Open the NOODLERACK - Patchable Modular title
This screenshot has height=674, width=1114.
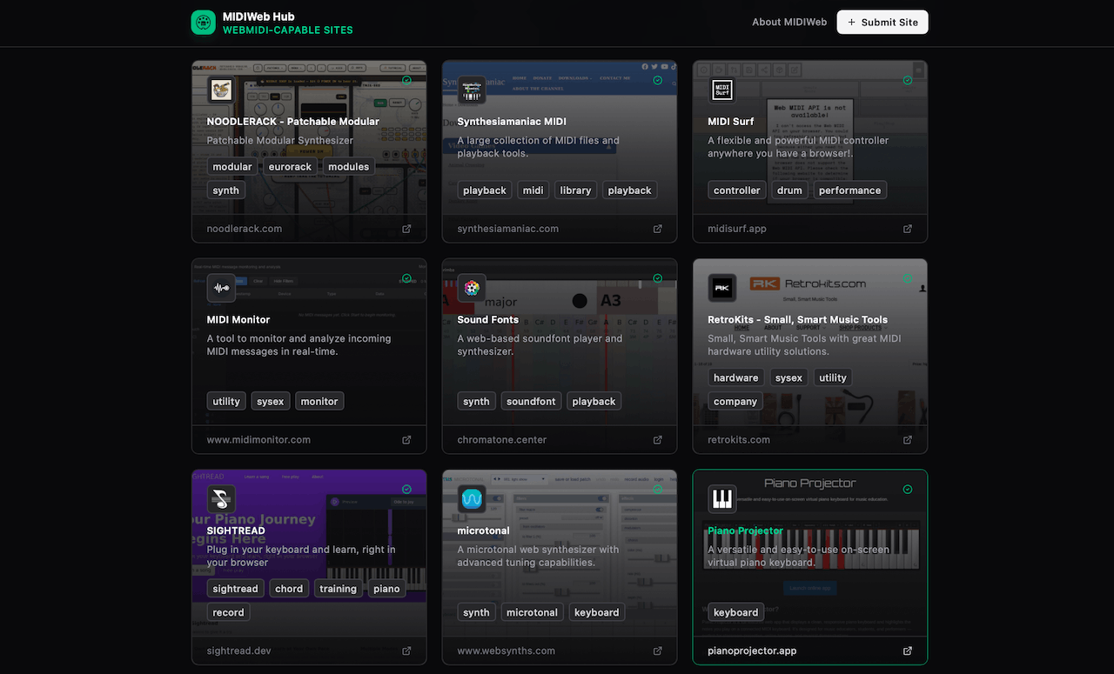tap(292, 122)
